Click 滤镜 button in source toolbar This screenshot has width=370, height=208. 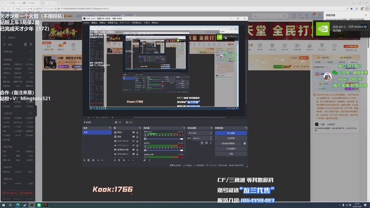tap(129, 122)
